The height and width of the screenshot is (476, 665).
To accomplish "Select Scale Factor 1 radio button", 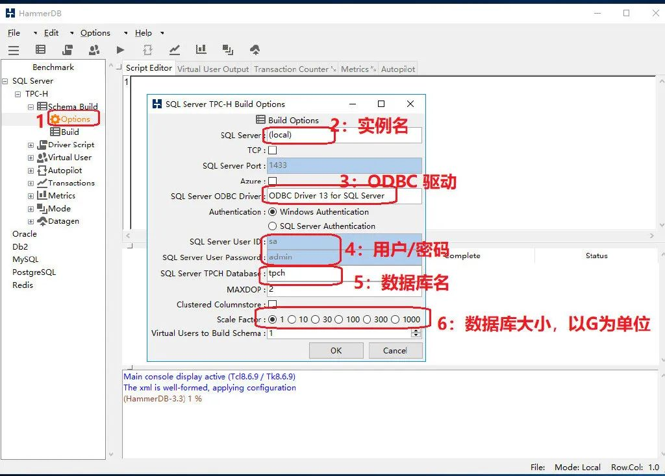I will tap(273, 319).
